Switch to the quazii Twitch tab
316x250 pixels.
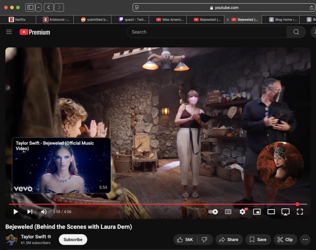click(130, 19)
